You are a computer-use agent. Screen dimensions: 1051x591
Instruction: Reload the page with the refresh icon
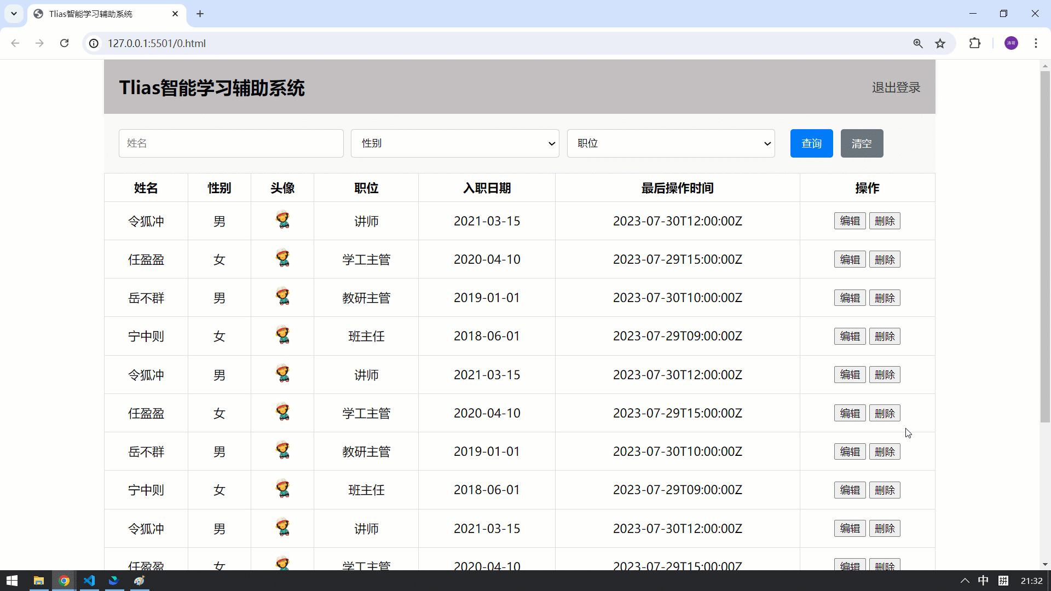(65, 43)
